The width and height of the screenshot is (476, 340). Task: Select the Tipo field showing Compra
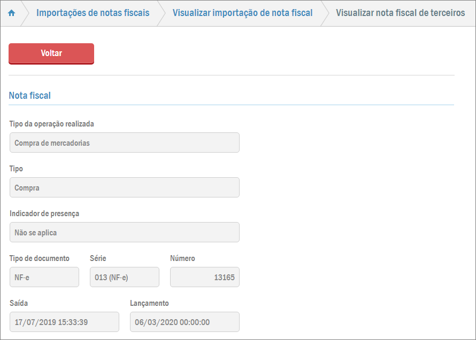(x=124, y=188)
